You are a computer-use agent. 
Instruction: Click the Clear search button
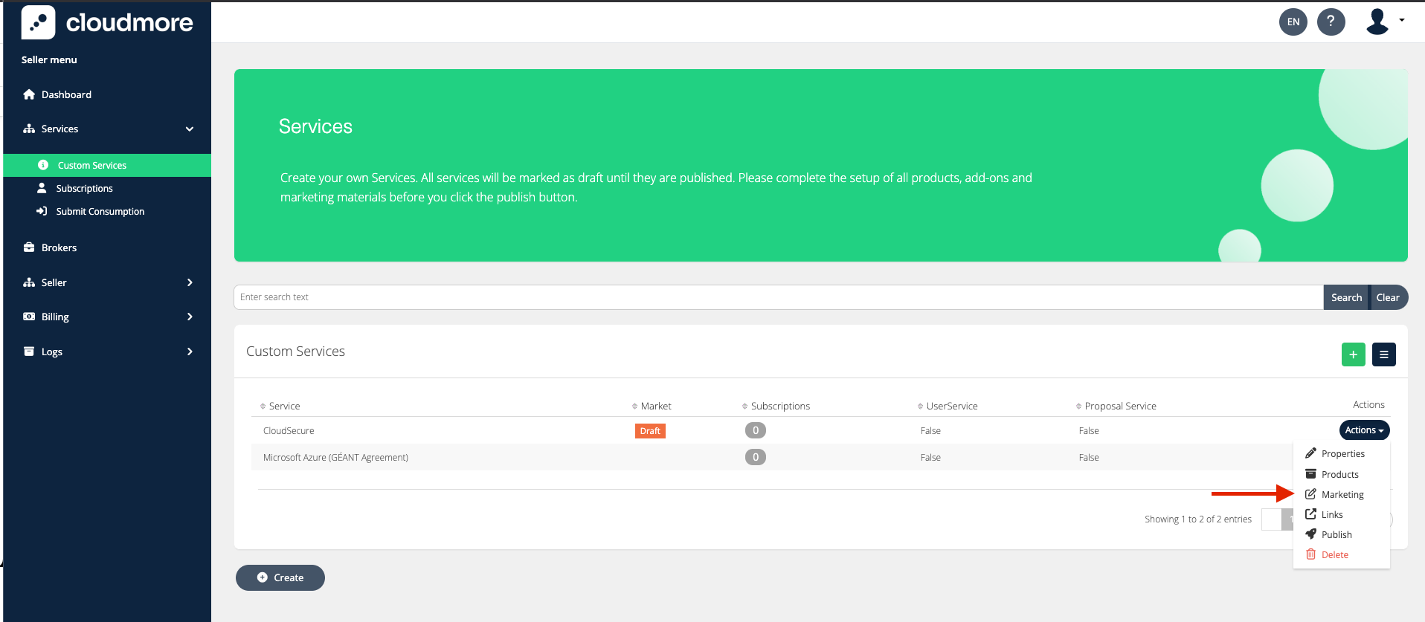pyautogui.click(x=1387, y=297)
